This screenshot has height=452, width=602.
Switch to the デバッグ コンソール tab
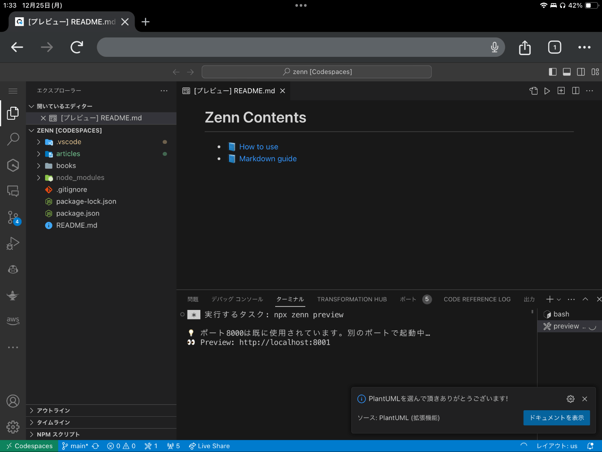tap(237, 299)
